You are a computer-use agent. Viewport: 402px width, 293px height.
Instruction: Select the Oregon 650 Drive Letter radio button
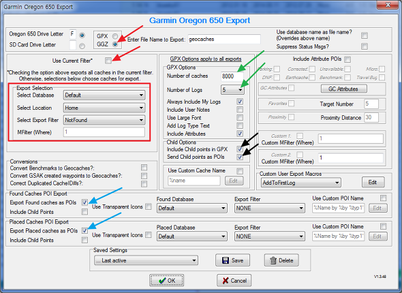(82, 35)
